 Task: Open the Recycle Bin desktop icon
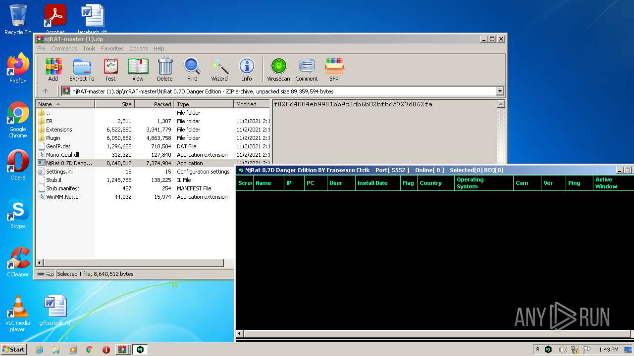click(18, 20)
